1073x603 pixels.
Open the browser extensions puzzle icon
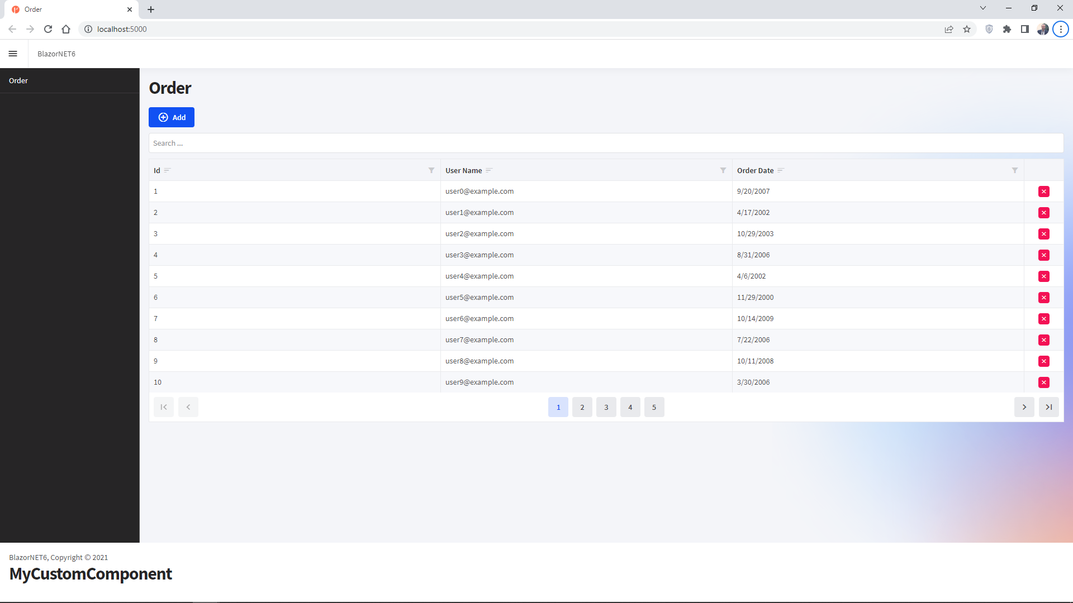click(x=1007, y=29)
